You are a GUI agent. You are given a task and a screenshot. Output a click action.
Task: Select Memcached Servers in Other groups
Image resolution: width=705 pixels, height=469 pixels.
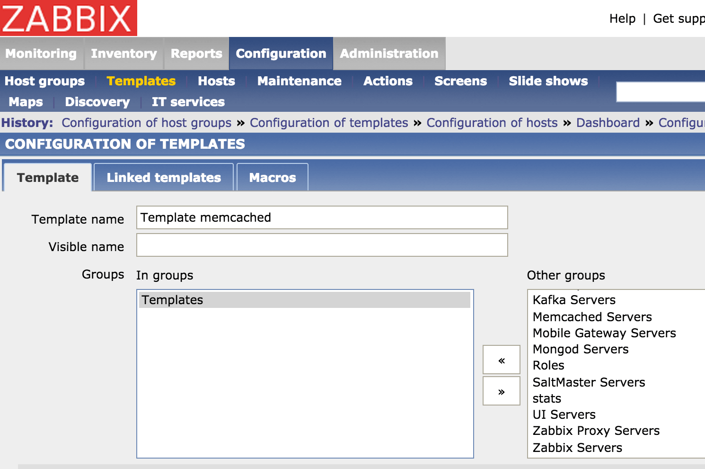pos(592,317)
